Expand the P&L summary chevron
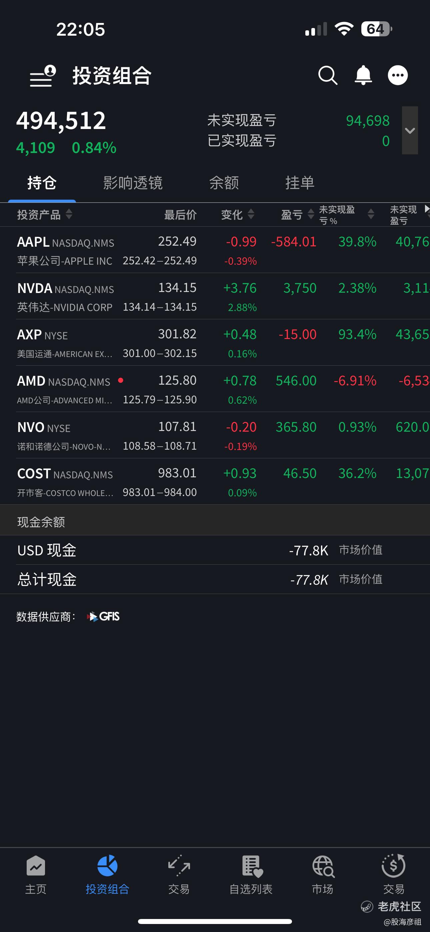 click(x=410, y=131)
